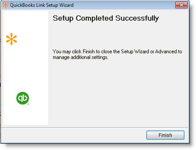Click blank footer area left of Finish button

point(74,135)
